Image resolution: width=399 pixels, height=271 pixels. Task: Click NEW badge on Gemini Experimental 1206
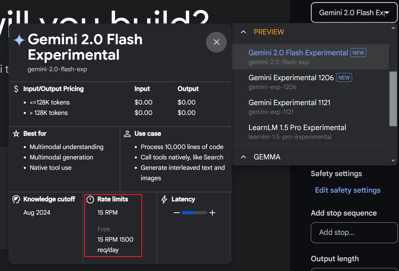pos(344,77)
